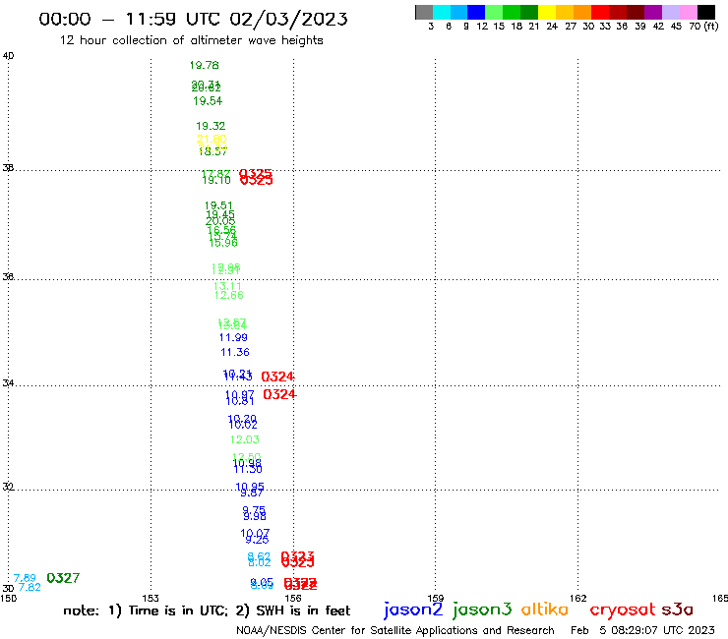
Task: Select the wave height value 19.76
Action: [x=205, y=66]
